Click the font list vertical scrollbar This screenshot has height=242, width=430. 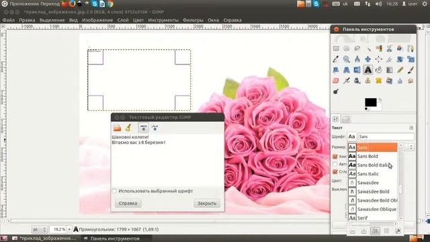click(401, 182)
